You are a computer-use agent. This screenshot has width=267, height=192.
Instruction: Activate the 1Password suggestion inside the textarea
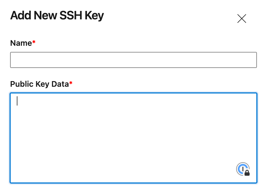coord(243,169)
